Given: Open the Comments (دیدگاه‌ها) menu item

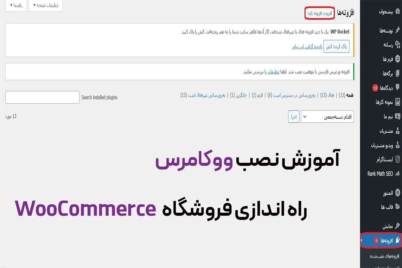Looking at the screenshot, I should click(x=381, y=88).
